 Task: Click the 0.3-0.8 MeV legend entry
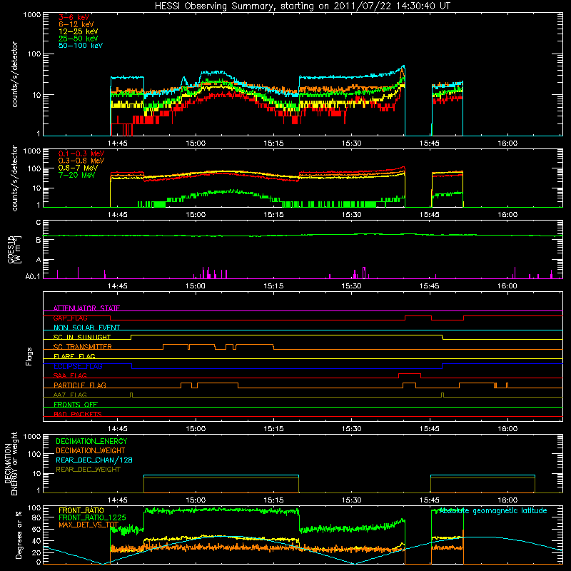click(81, 161)
